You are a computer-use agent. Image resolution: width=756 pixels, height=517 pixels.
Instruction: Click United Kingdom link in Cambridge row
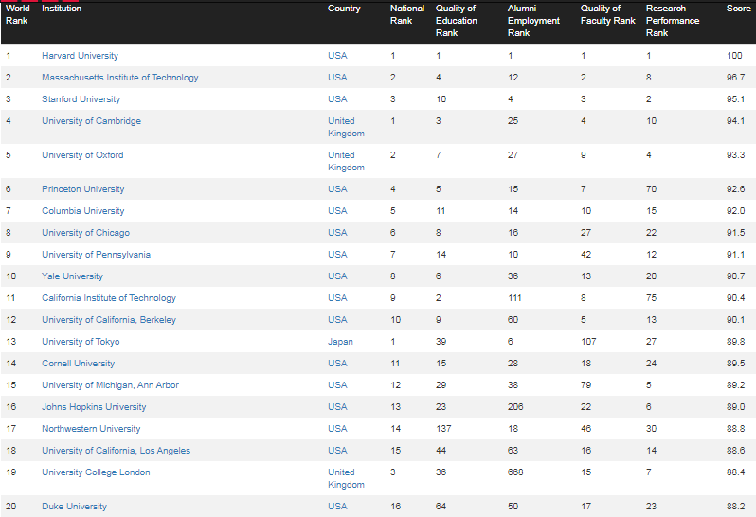coord(346,127)
